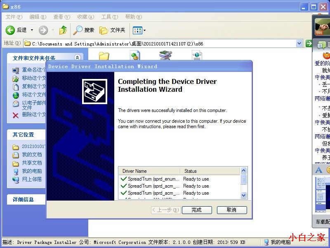Click the 其它位置 panel header

point(26,135)
